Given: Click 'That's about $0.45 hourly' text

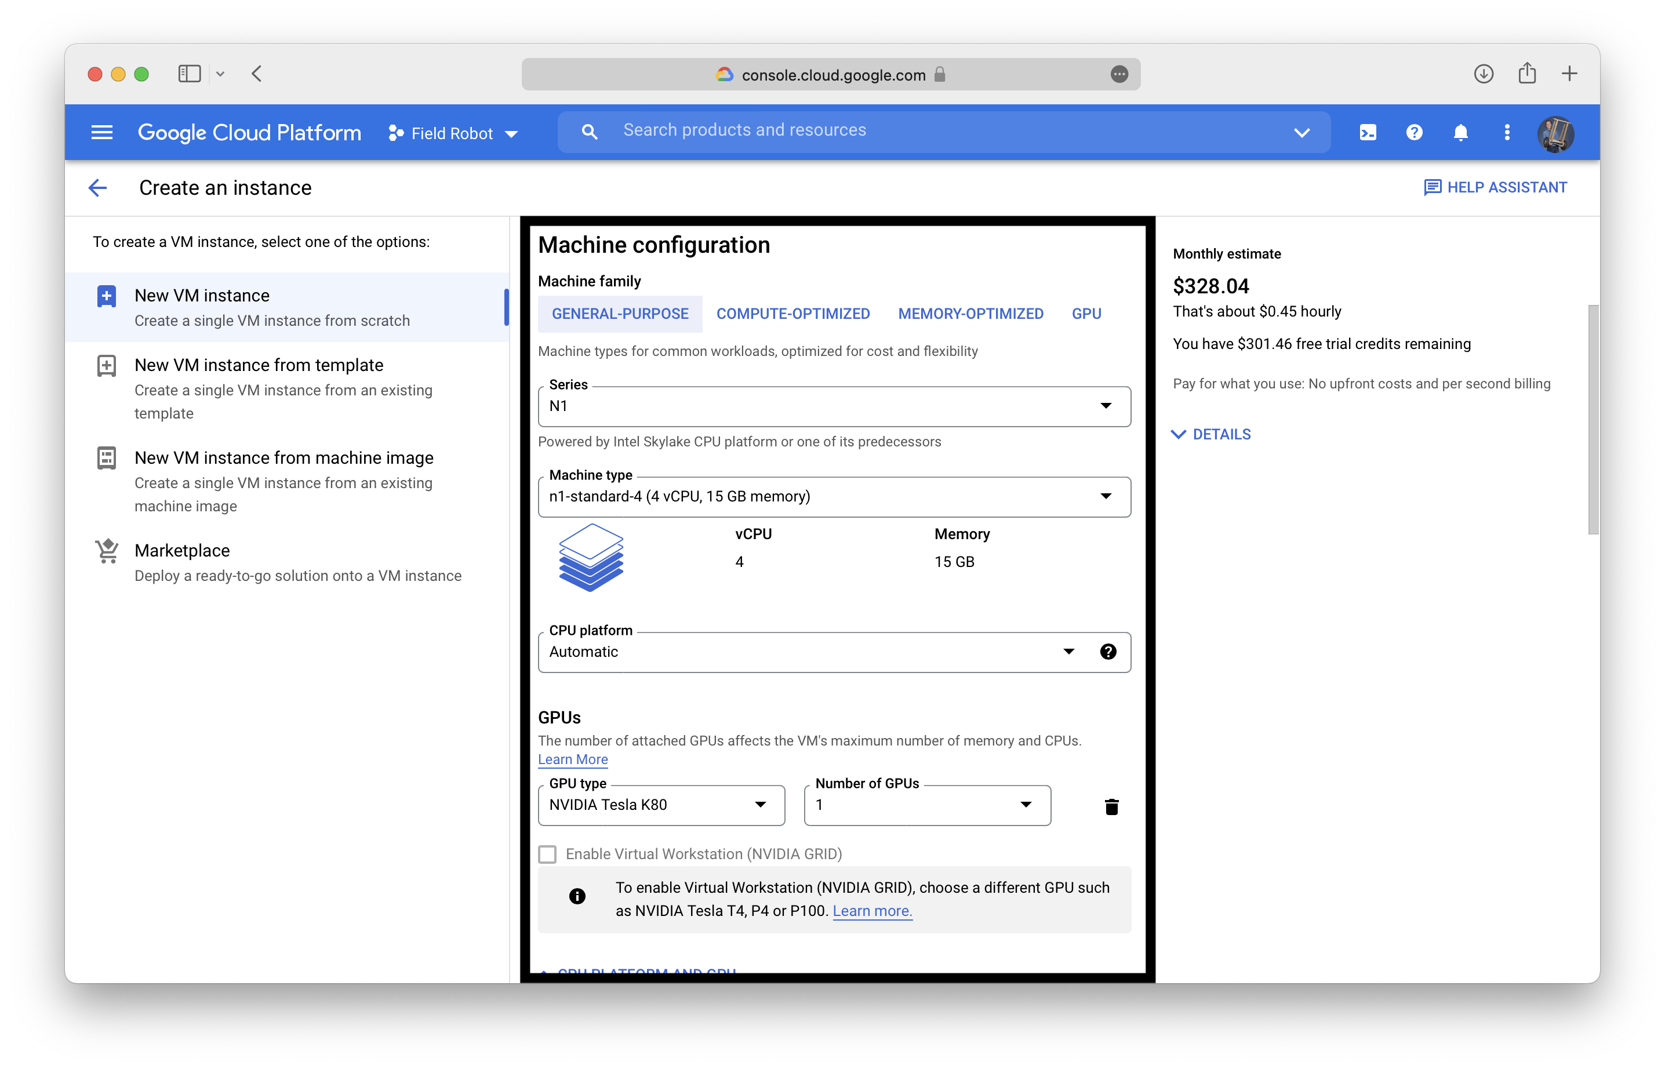Looking at the screenshot, I should pos(1257,312).
